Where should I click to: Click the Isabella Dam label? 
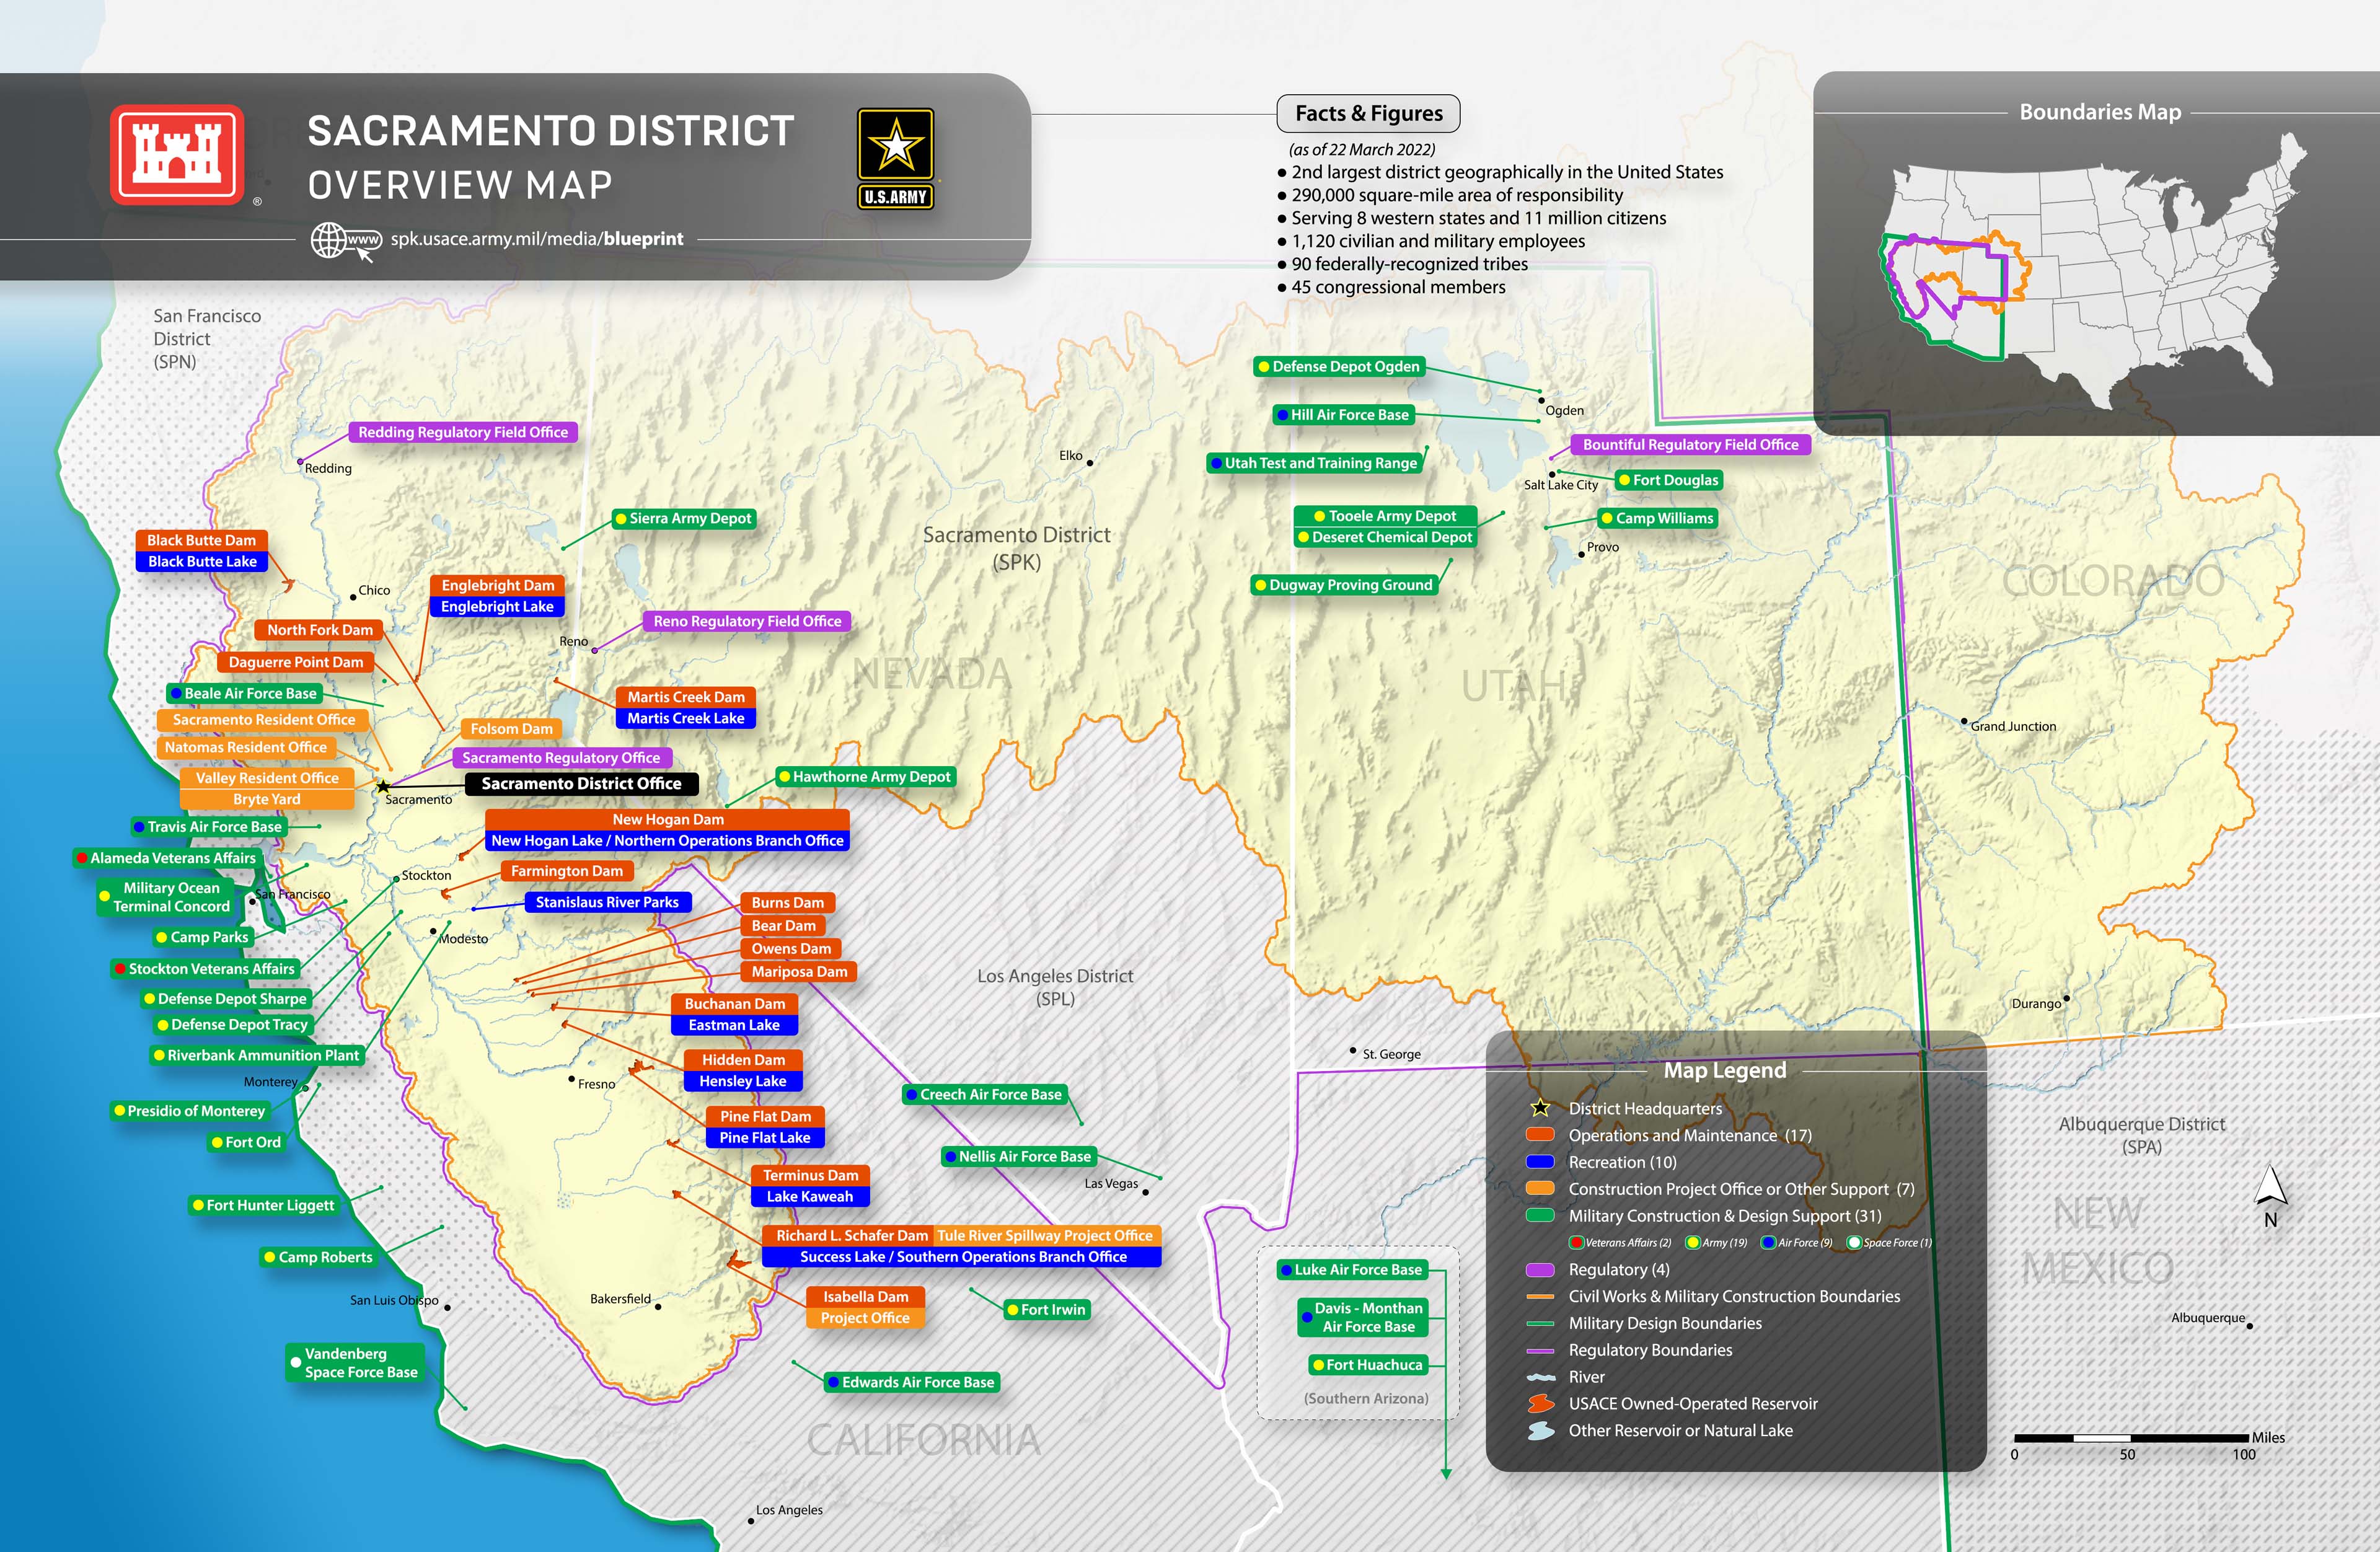pos(865,1297)
